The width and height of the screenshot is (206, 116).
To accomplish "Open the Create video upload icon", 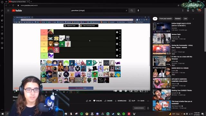I will (183, 11).
